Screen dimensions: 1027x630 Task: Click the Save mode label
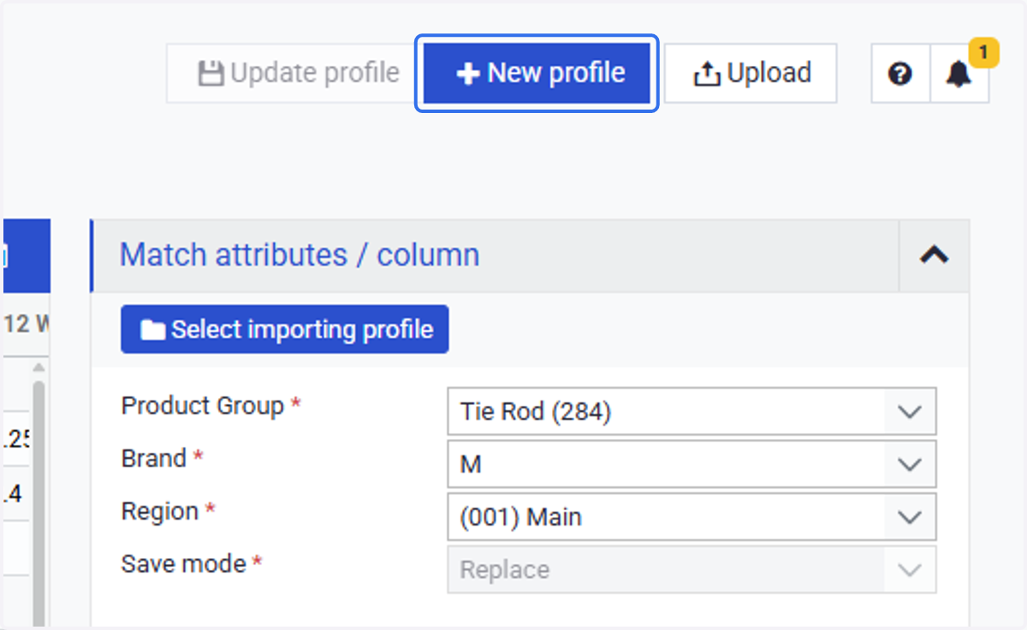184,564
